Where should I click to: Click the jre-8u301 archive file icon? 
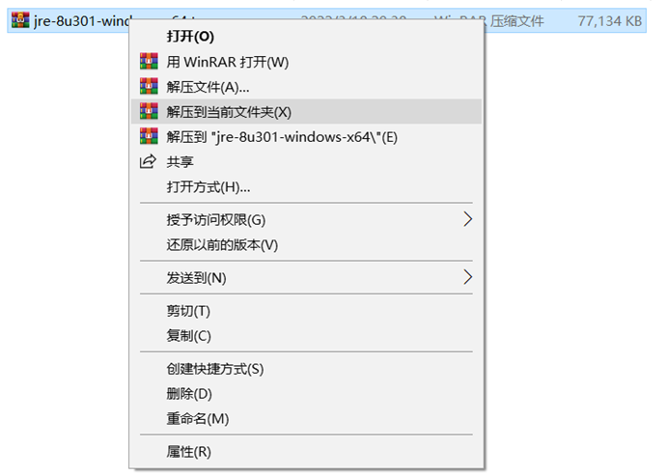[16, 18]
